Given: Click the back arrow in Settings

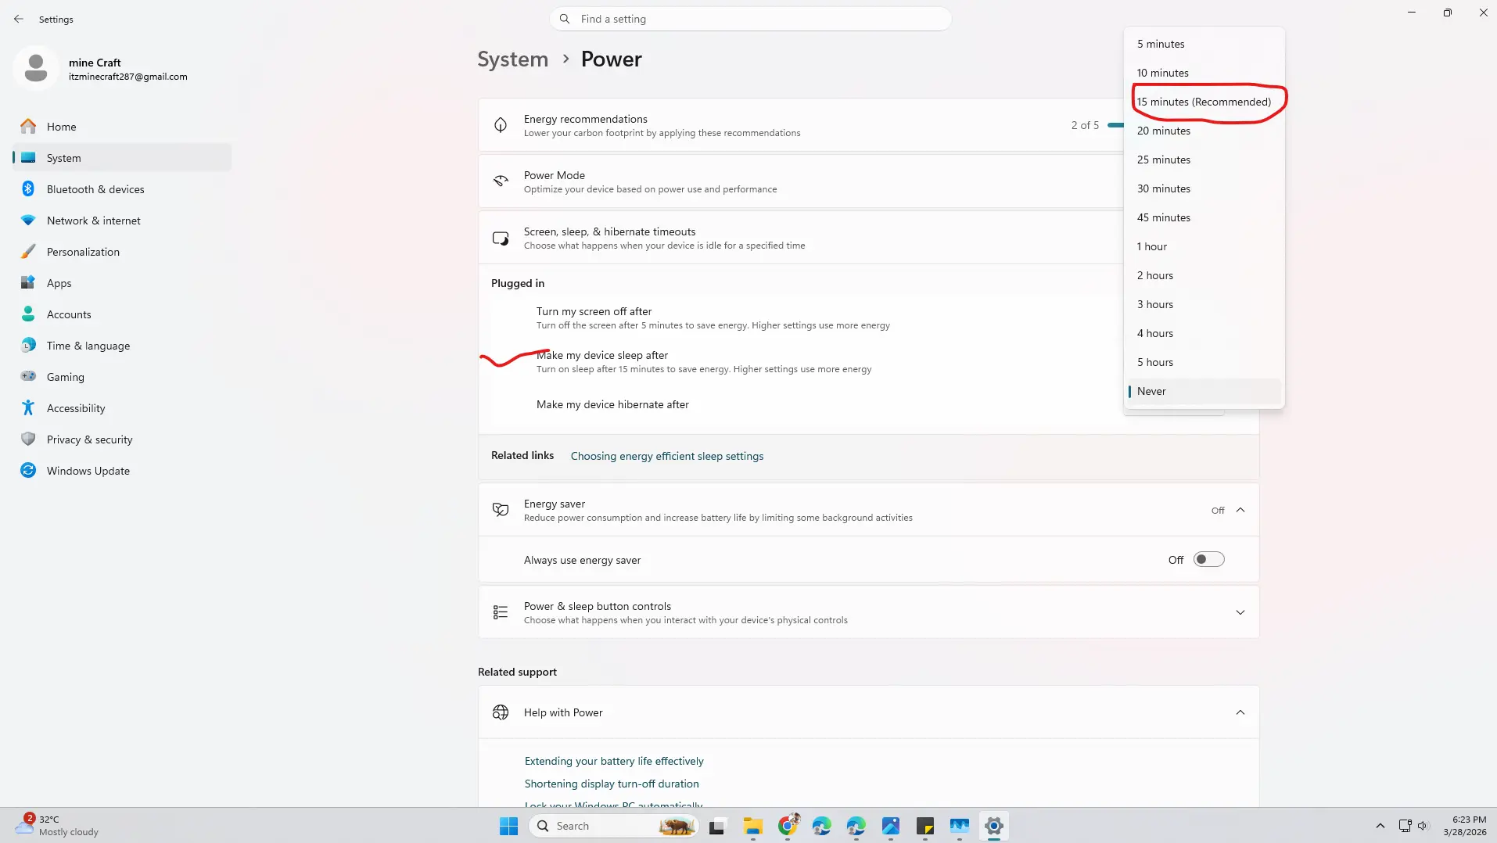Looking at the screenshot, I should coord(19,19).
